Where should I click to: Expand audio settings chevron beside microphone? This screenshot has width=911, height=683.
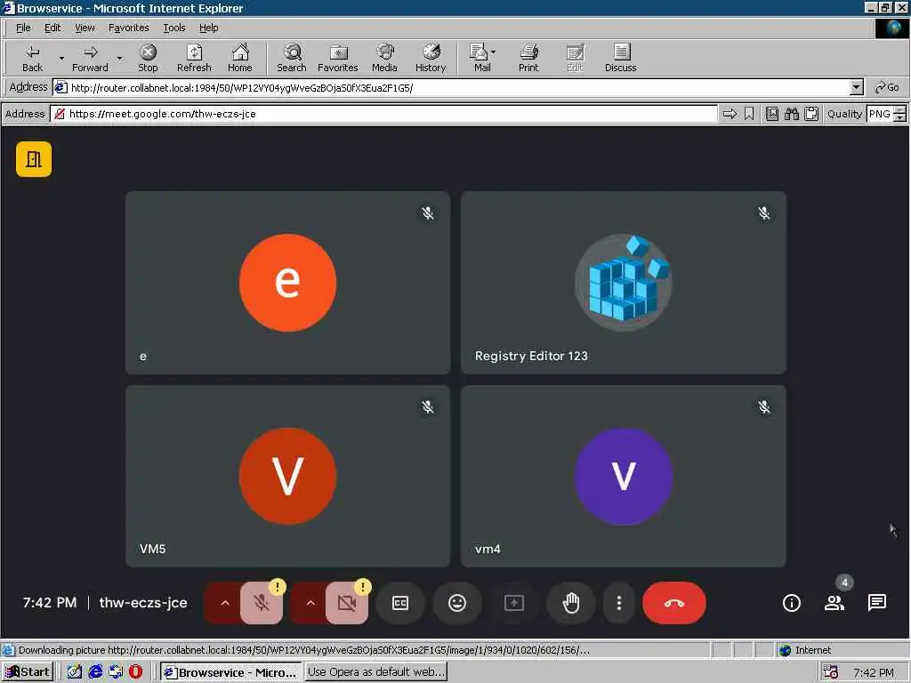click(x=225, y=603)
